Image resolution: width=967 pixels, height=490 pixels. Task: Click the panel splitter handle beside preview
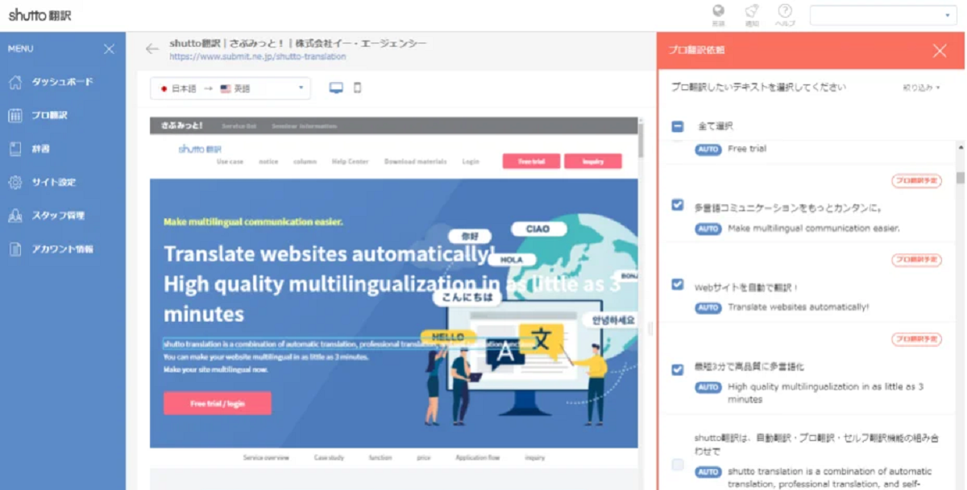click(650, 328)
